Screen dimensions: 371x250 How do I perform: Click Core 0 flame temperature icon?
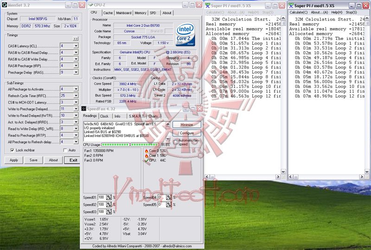click(x=147, y=151)
